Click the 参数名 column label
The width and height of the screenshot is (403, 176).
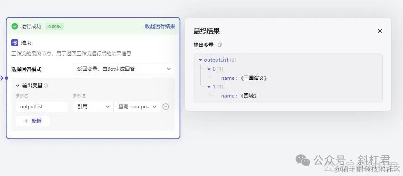[22, 96]
